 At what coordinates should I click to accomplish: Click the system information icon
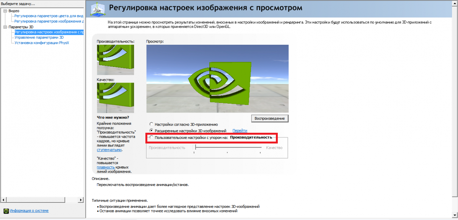pyautogui.click(x=6, y=210)
